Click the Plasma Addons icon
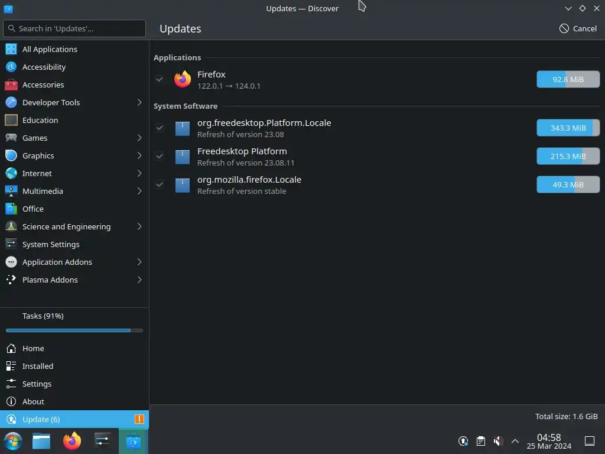This screenshot has width=605, height=454. (11, 280)
